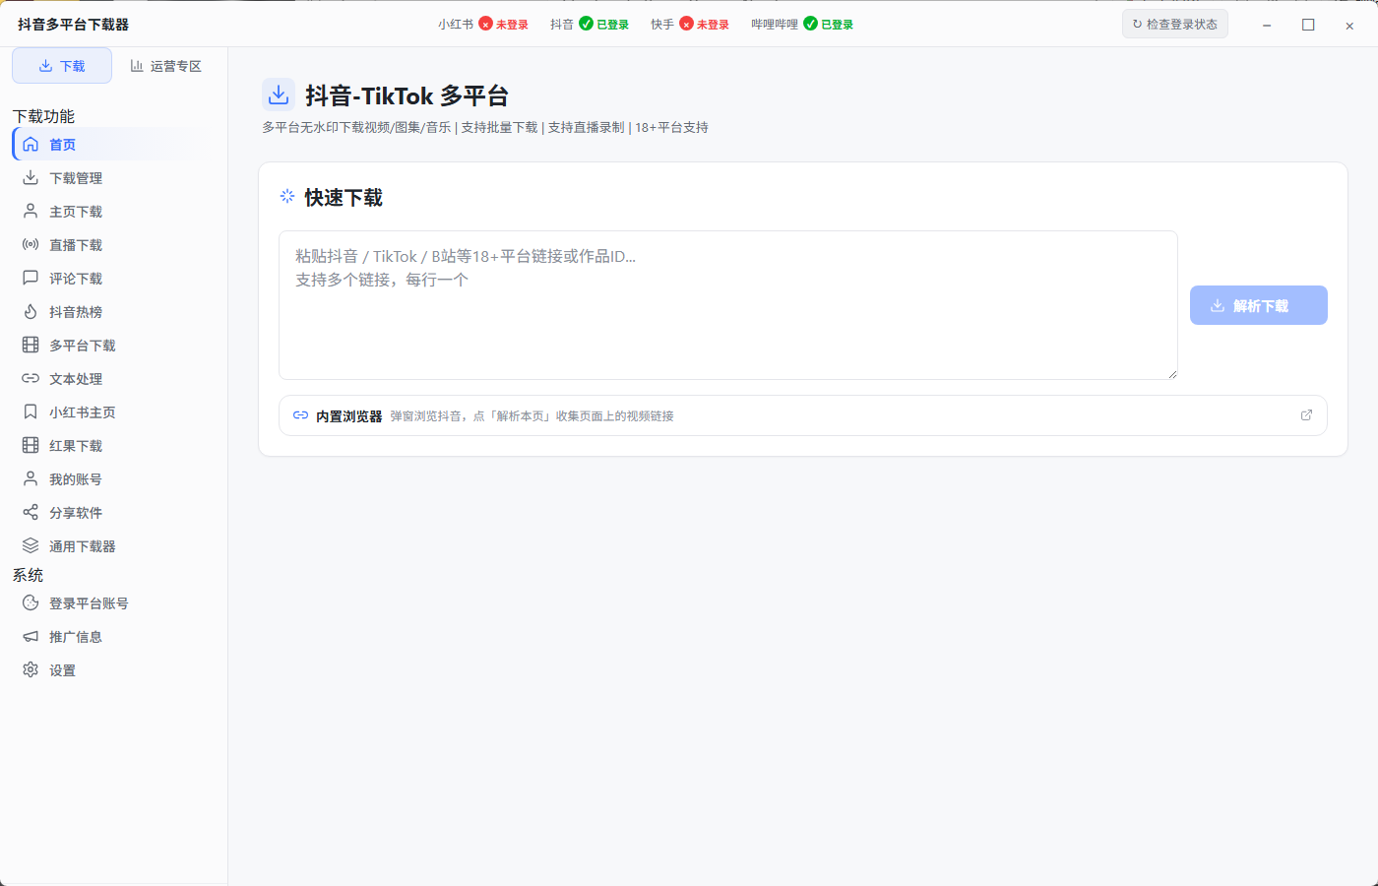Open the 直播下载 broadcast icon
The height and width of the screenshot is (886, 1378).
pyautogui.click(x=31, y=245)
